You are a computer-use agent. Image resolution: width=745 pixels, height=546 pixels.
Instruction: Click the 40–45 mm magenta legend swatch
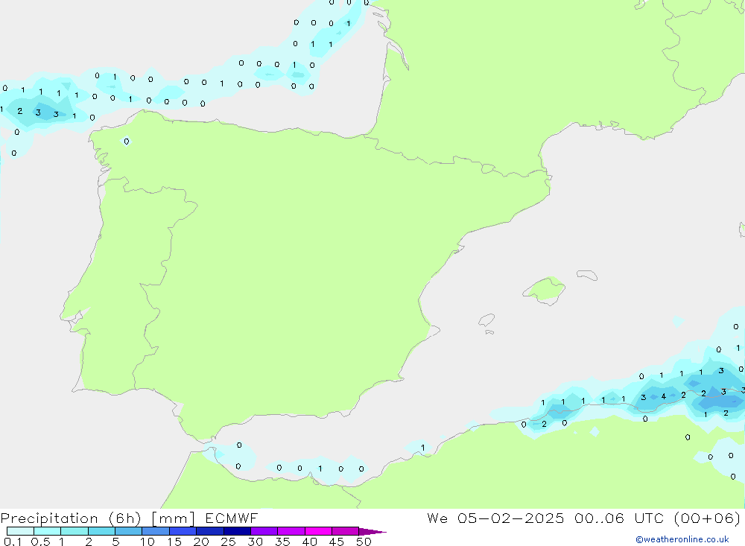click(318, 531)
